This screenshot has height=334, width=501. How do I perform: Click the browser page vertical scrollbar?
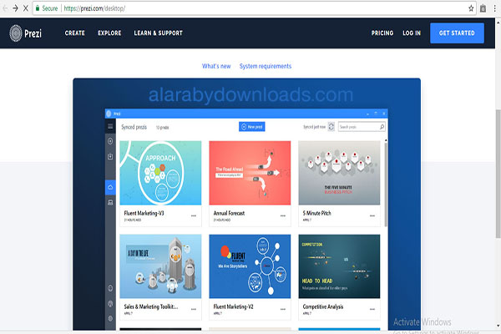(498, 174)
